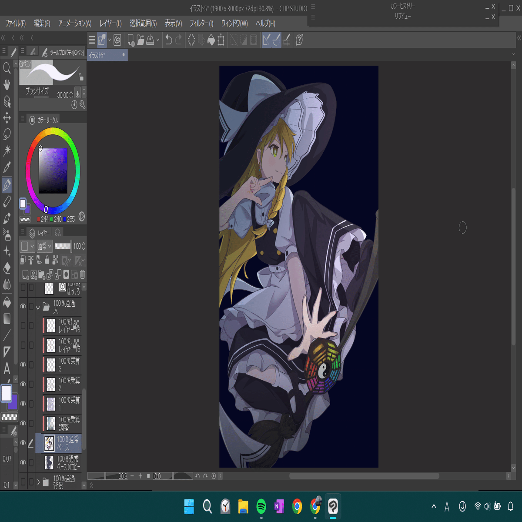This screenshot has height=522, width=522.
Task: Choose the Auto select magic wand tool
Action: (x=7, y=151)
